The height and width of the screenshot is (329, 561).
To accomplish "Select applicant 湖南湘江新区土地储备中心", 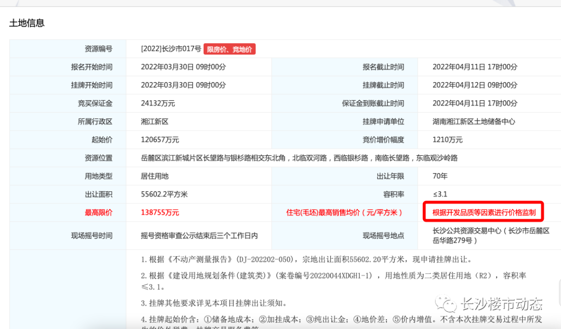I will tap(474, 122).
